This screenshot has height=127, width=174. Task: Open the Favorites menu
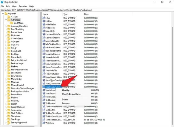tap(23, 7)
